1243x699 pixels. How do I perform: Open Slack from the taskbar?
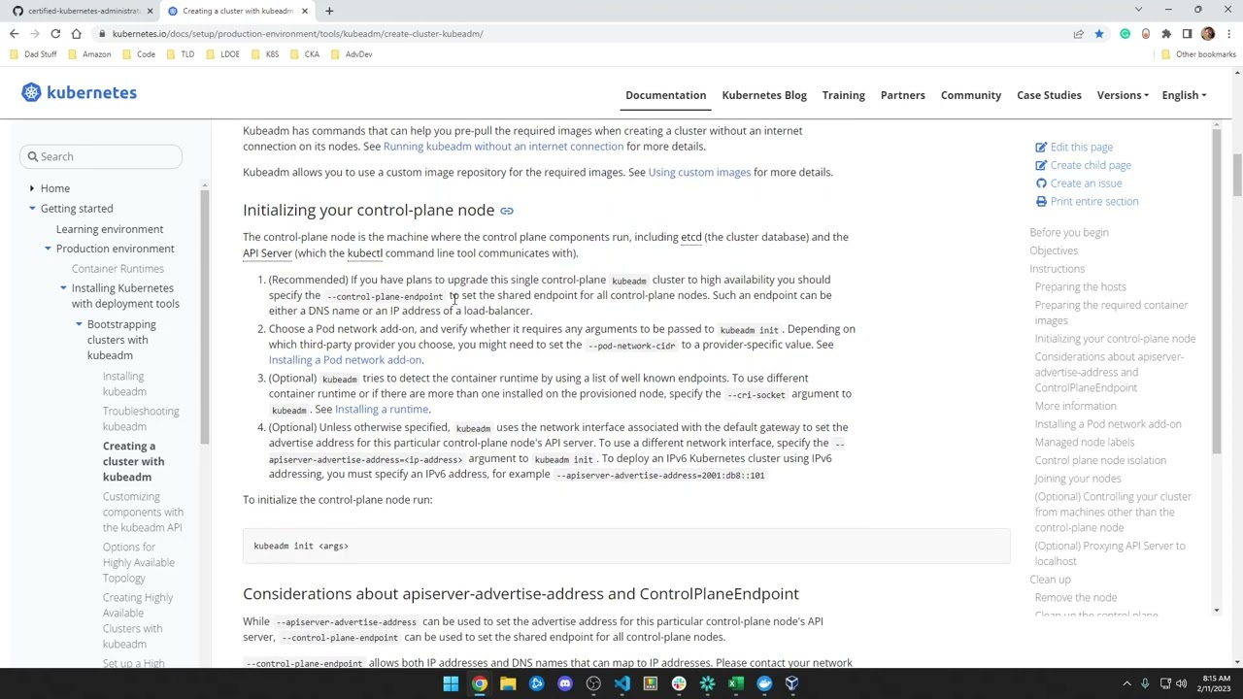pos(679,683)
